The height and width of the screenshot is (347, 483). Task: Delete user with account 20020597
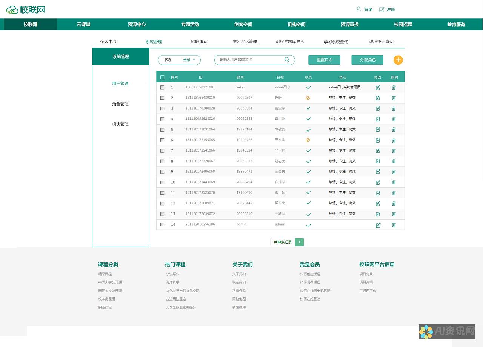(394, 98)
